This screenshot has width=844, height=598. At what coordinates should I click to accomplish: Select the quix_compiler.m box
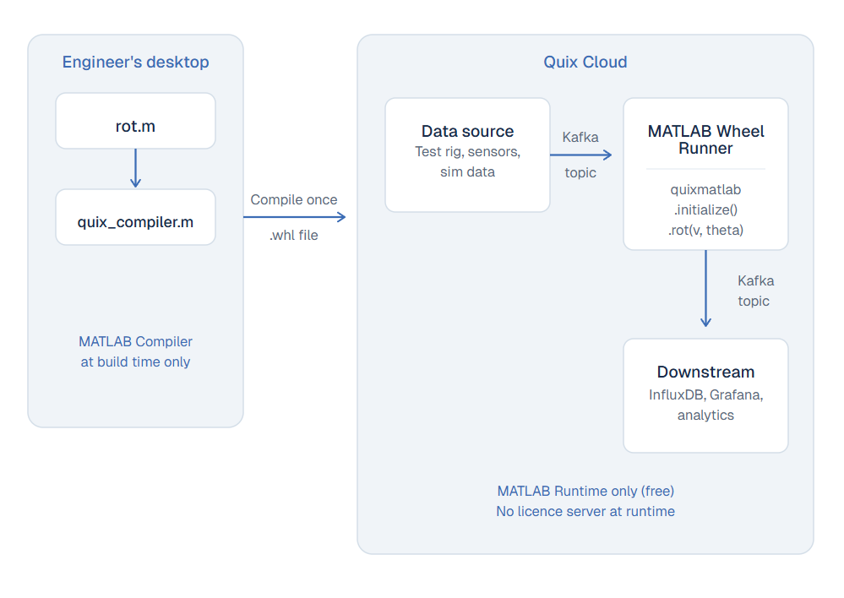click(x=136, y=217)
